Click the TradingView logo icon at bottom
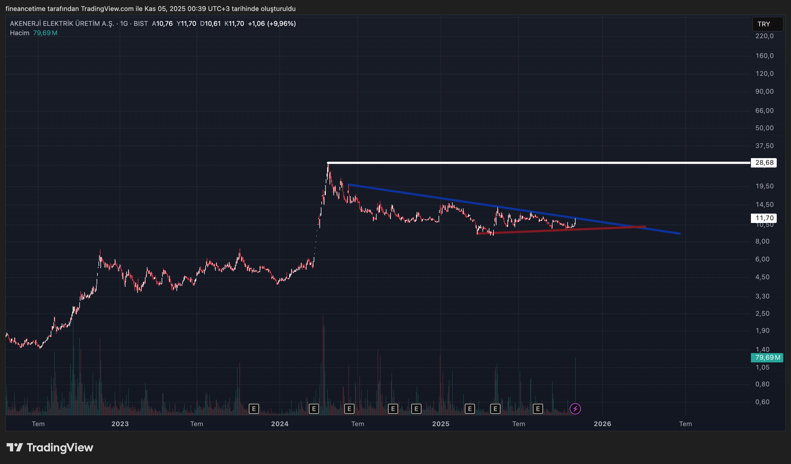The height and width of the screenshot is (464, 791). (x=15, y=447)
